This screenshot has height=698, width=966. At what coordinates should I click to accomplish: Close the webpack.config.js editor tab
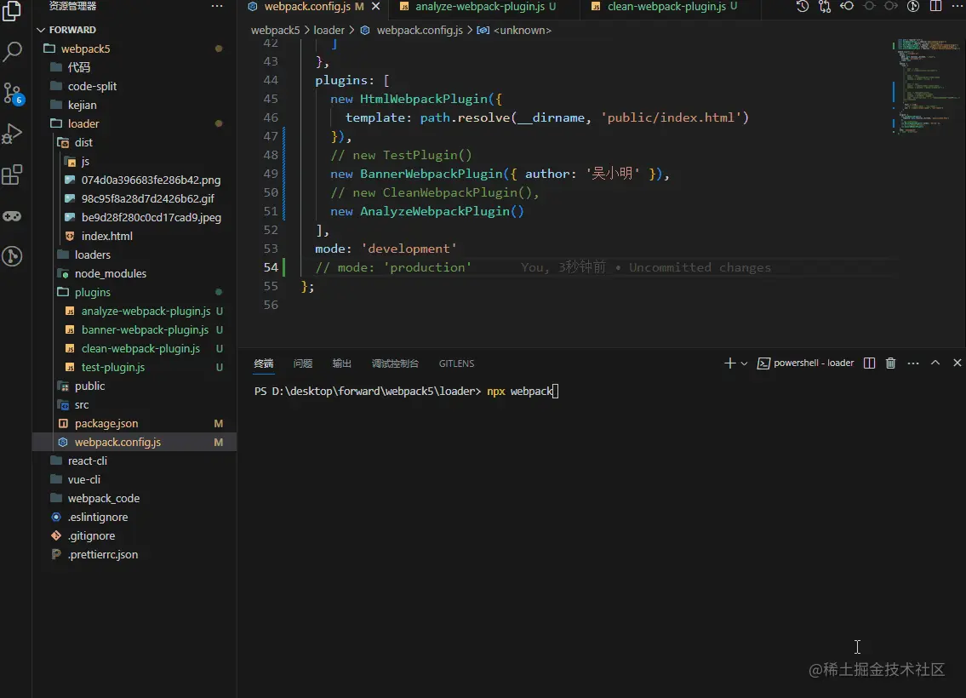[x=376, y=6]
